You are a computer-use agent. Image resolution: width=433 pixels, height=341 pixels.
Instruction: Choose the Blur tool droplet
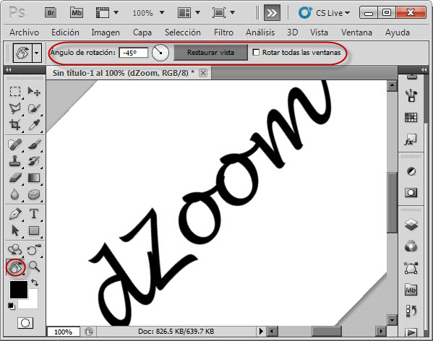pos(15,194)
